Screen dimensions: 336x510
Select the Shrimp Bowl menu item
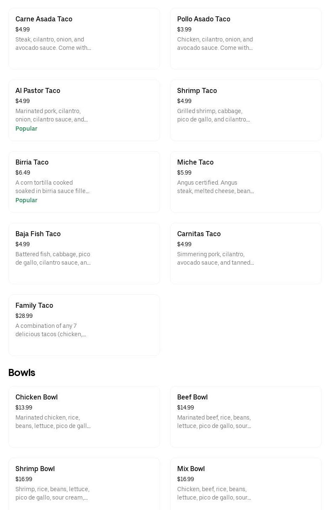click(84, 484)
